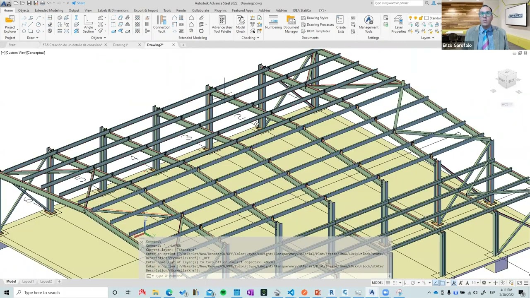Toggle object snap tracking

coord(436,283)
